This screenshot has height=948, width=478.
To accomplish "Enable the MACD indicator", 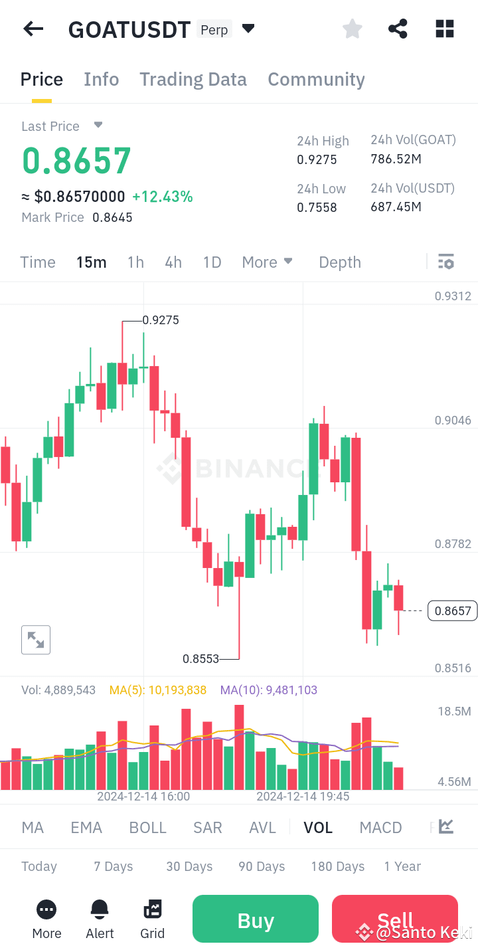I will coord(380,827).
